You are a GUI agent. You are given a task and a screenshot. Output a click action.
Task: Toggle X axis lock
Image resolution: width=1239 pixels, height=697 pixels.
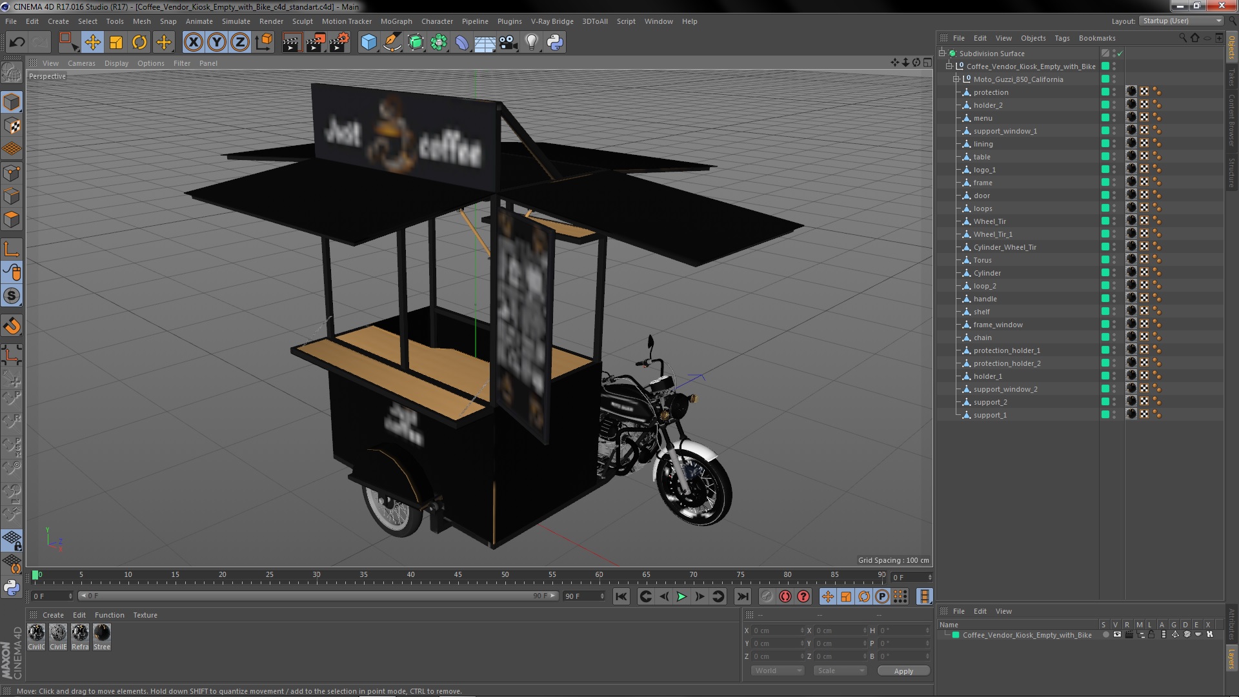193,43
